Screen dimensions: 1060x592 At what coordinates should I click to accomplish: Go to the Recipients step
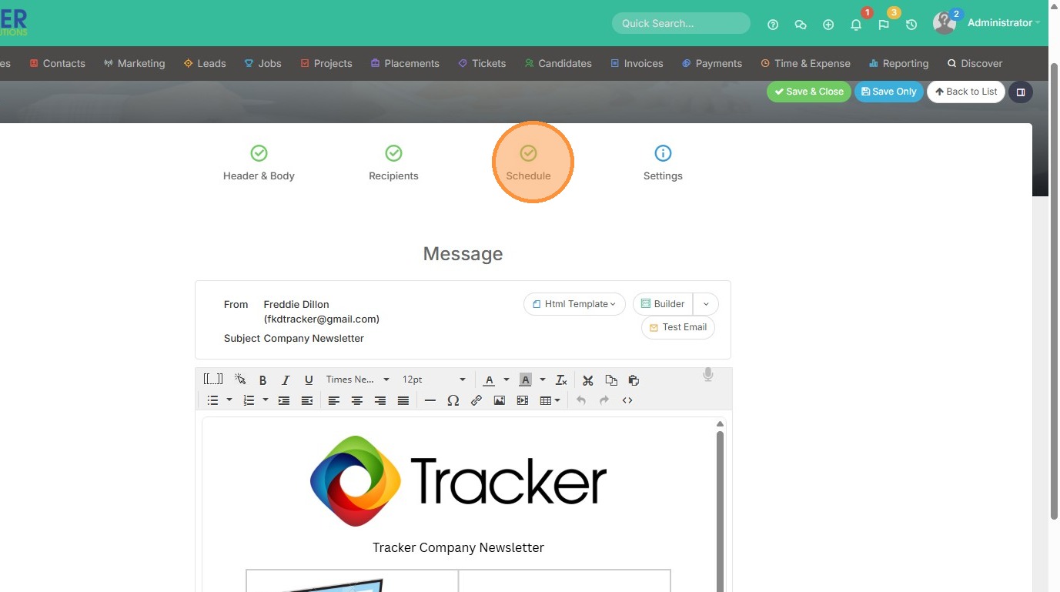(x=393, y=163)
